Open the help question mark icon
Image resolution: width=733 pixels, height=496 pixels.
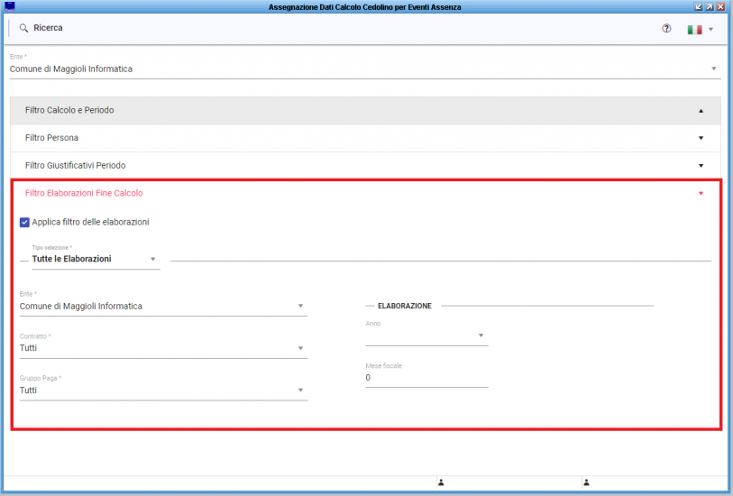[x=666, y=29]
